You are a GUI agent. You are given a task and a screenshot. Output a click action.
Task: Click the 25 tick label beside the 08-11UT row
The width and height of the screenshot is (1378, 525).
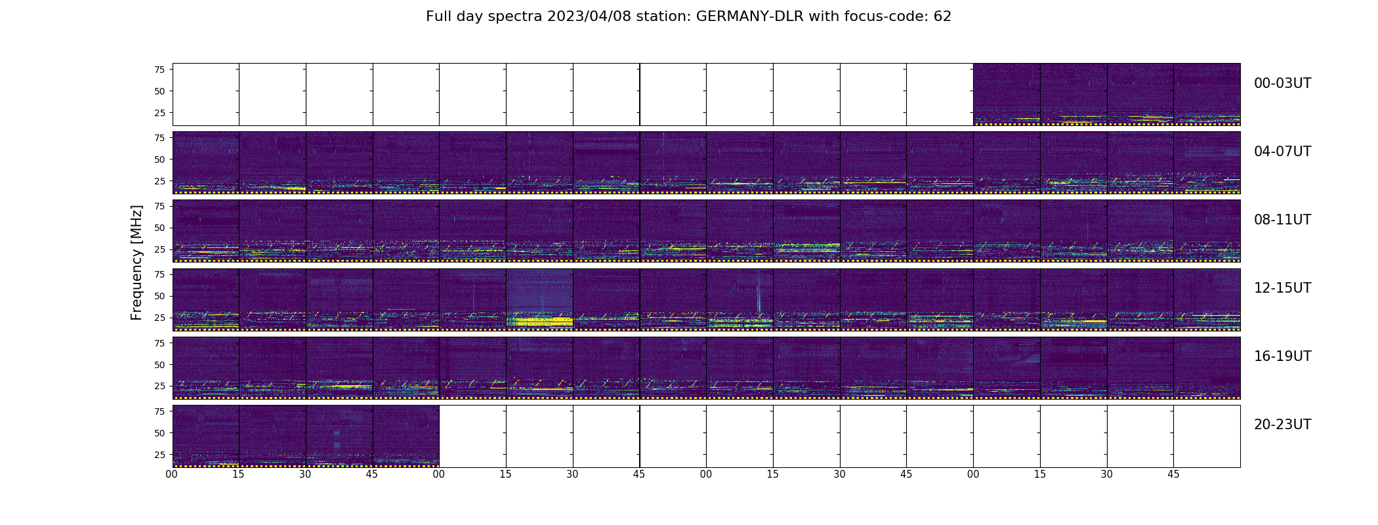(x=159, y=249)
